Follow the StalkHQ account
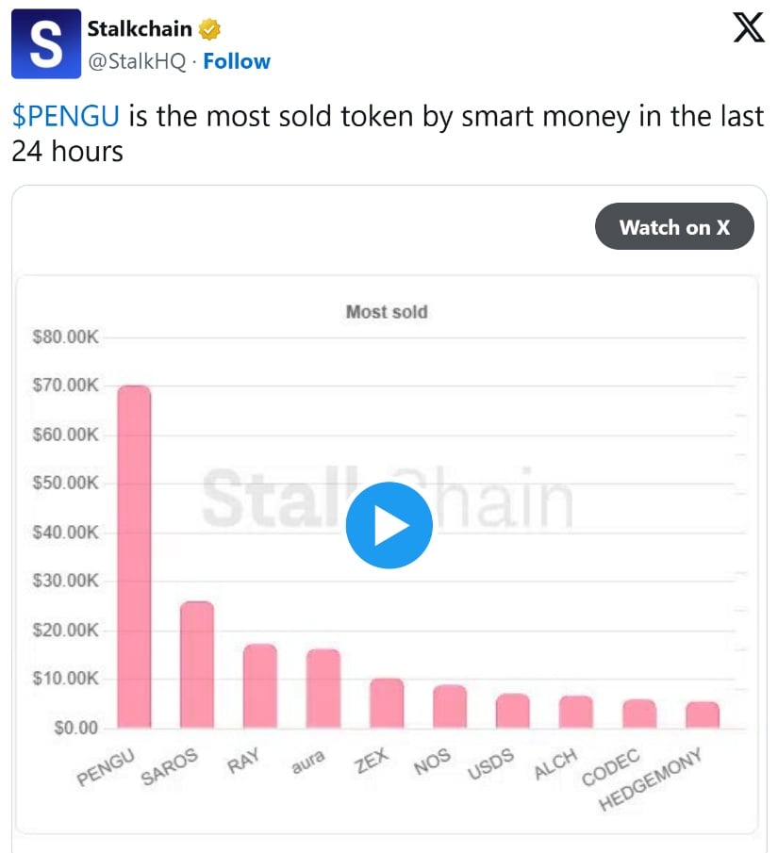 (237, 61)
